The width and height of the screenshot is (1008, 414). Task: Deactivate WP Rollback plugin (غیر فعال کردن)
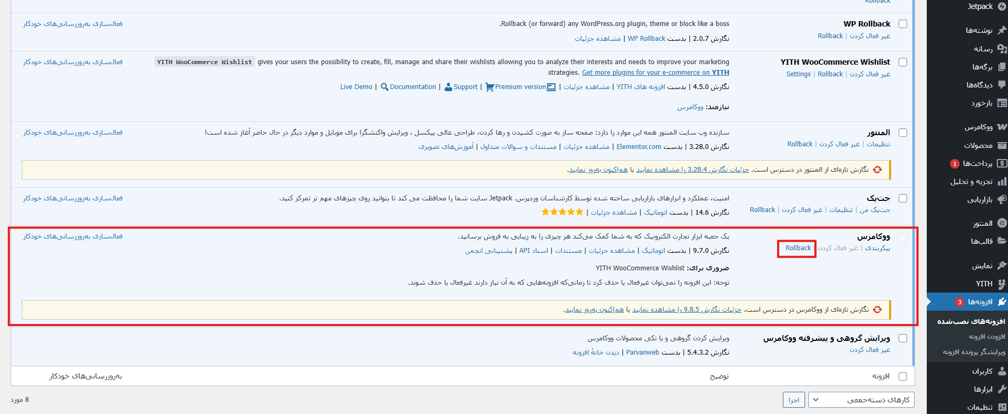pyautogui.click(x=870, y=36)
